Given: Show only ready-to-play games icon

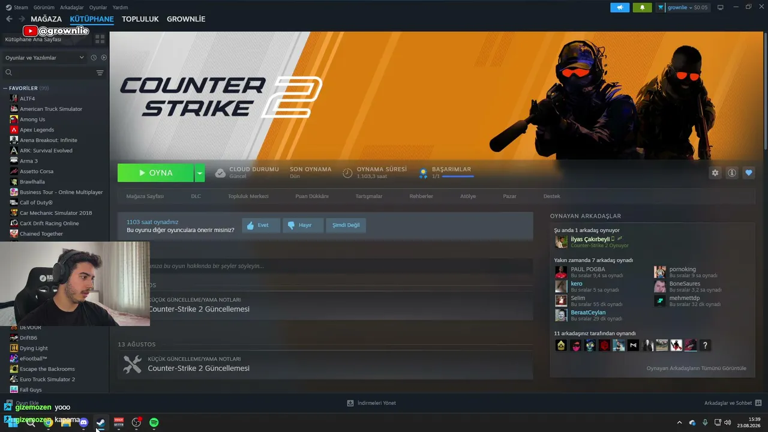Looking at the screenshot, I should (104, 58).
